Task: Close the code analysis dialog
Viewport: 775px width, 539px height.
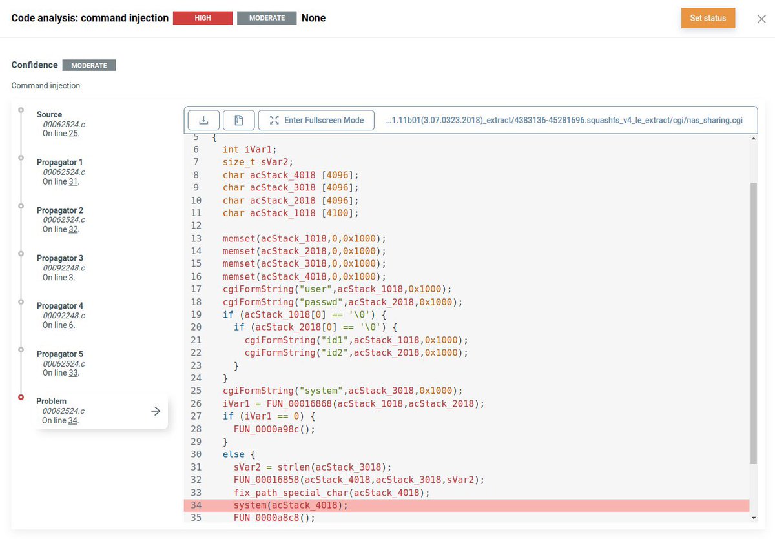Action: (x=761, y=19)
